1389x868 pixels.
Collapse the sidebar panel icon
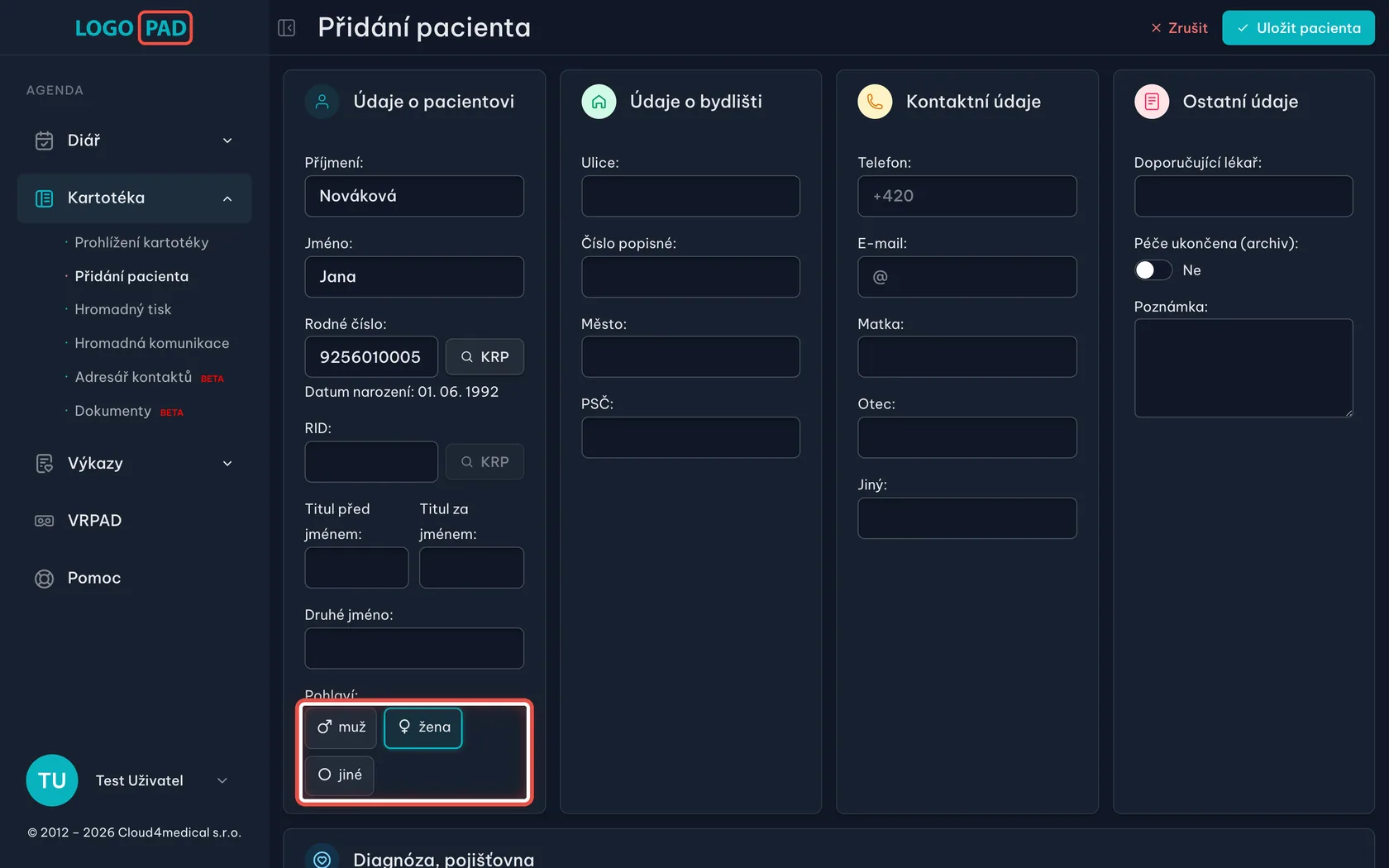pyautogui.click(x=287, y=28)
